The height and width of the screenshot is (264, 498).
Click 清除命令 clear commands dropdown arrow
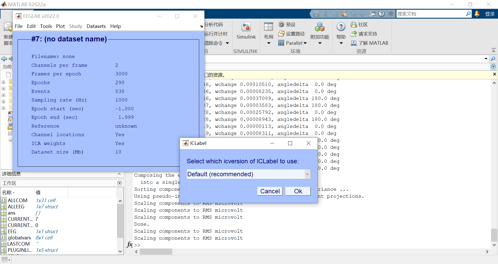pos(227,43)
